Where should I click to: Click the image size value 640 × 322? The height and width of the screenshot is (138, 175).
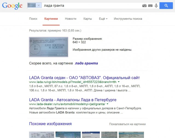(x=79, y=42)
